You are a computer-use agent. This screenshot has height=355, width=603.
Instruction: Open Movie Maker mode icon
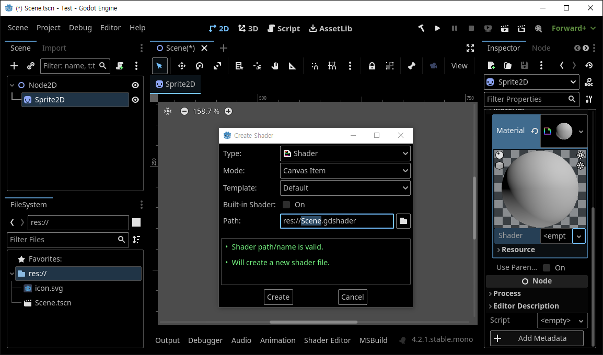[x=538, y=28]
